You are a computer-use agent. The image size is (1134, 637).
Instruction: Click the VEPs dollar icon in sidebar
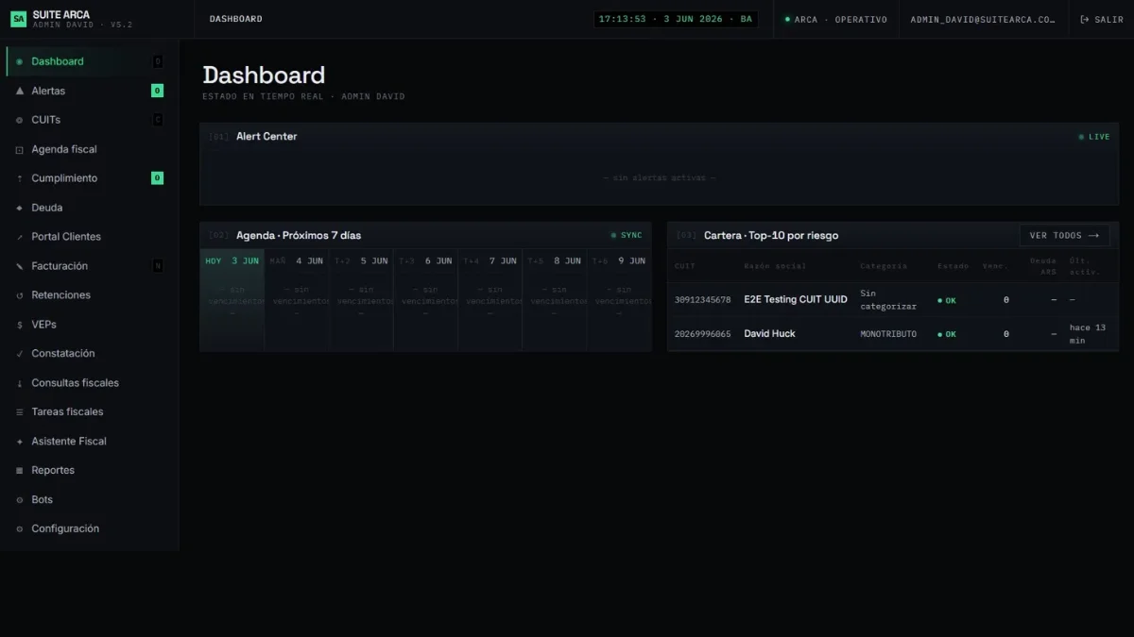(x=20, y=325)
